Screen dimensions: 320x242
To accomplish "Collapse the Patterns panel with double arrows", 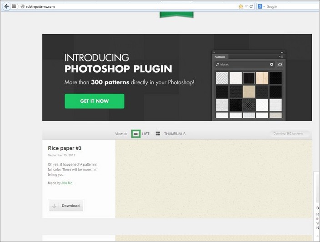I will 282,52.
